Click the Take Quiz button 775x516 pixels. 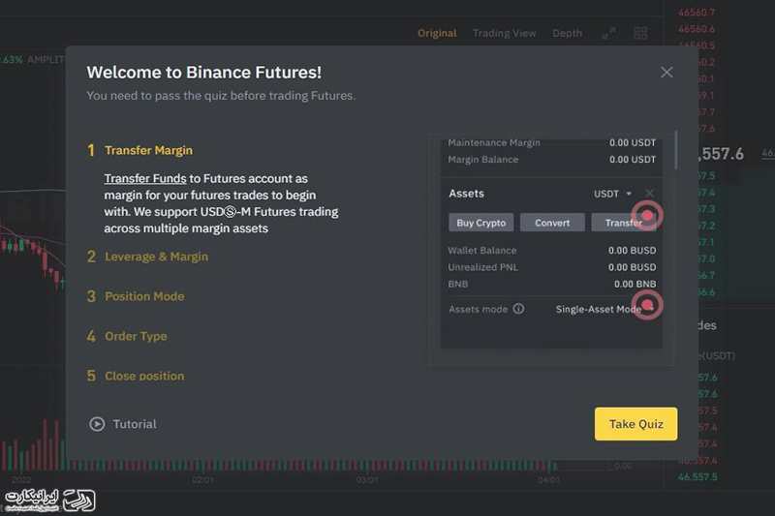(x=635, y=424)
